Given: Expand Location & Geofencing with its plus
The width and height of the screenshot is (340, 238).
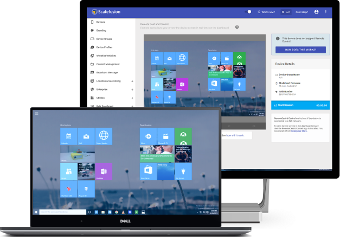Looking at the screenshot, I should pyautogui.click(x=132, y=81).
